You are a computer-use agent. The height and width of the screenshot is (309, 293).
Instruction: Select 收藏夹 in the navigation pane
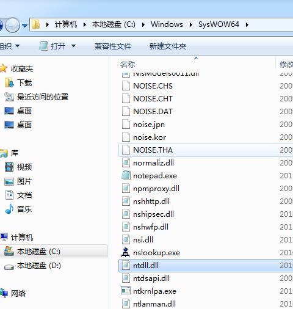[x=22, y=69]
